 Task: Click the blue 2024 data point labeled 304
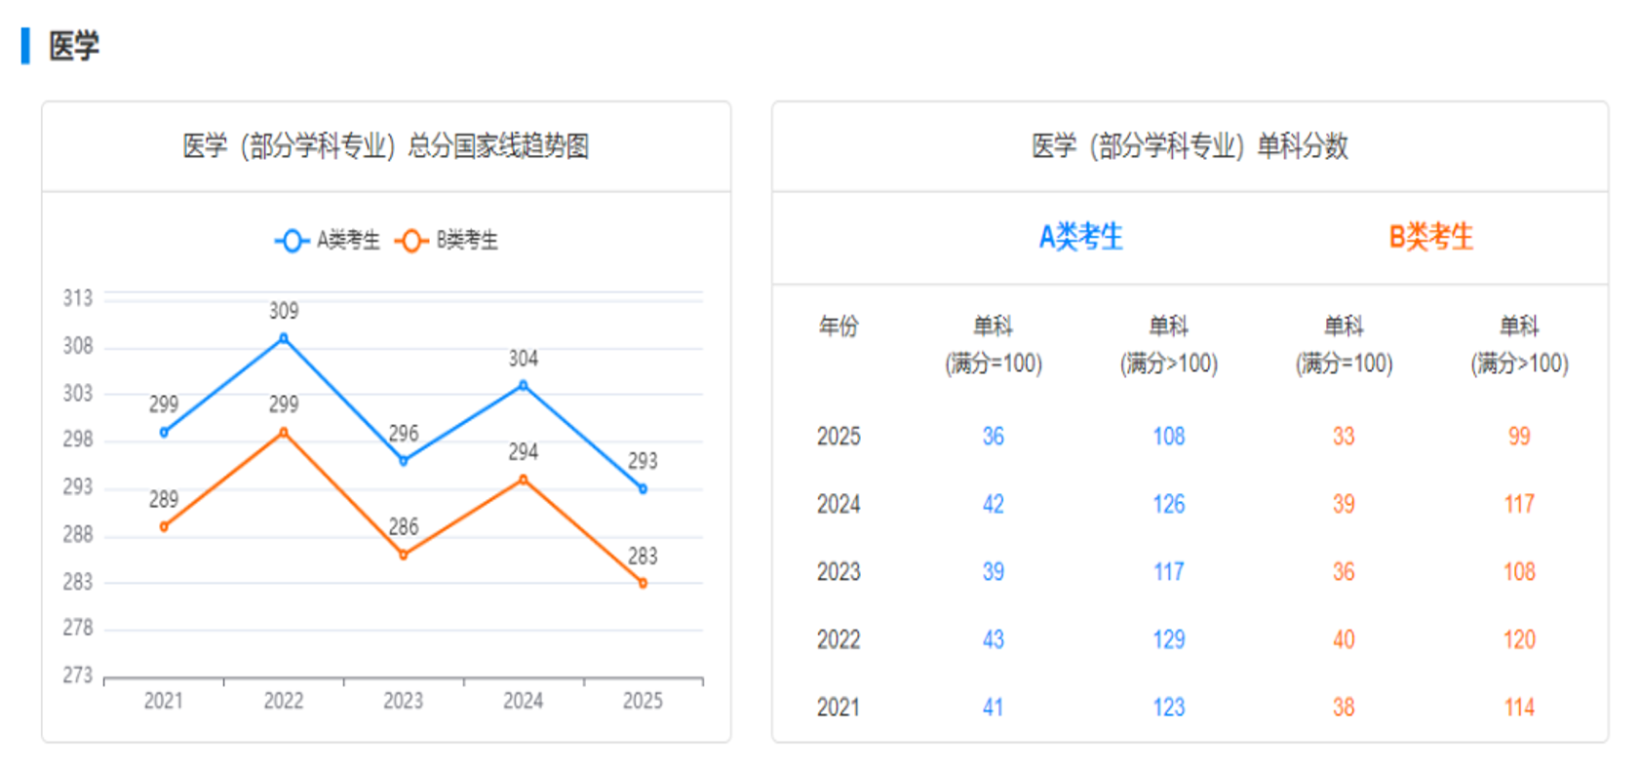(524, 385)
